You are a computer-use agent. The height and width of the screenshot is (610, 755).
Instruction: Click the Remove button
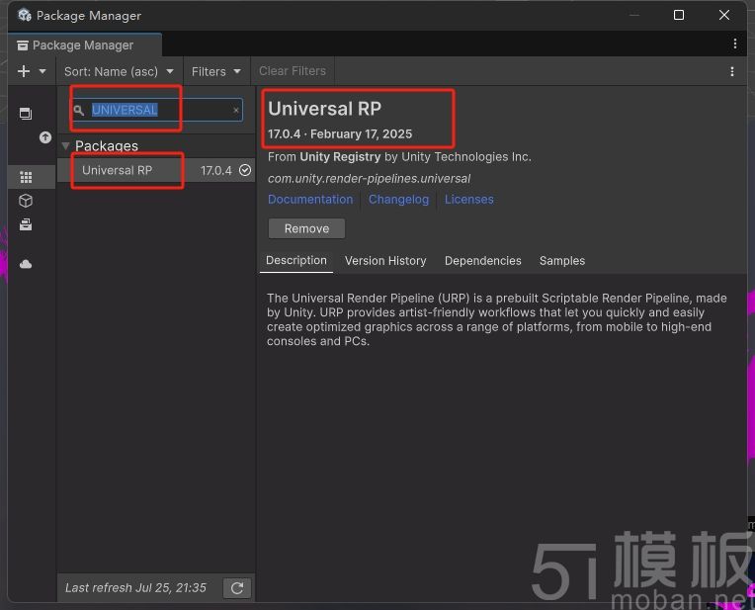click(x=306, y=228)
